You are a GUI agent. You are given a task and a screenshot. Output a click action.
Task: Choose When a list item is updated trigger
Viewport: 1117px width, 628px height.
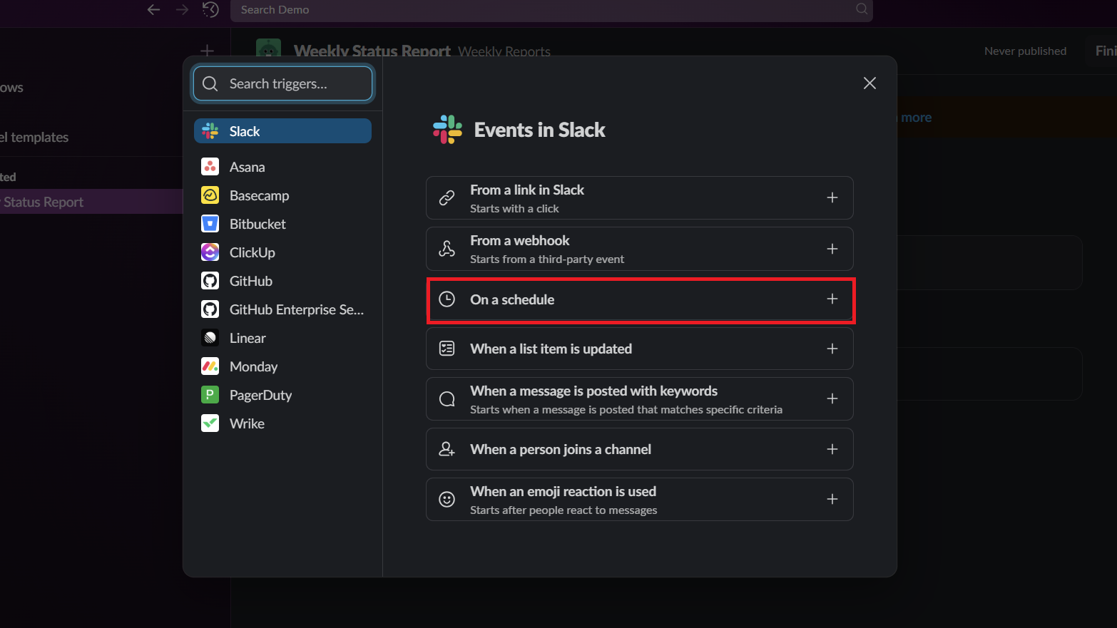click(x=640, y=349)
